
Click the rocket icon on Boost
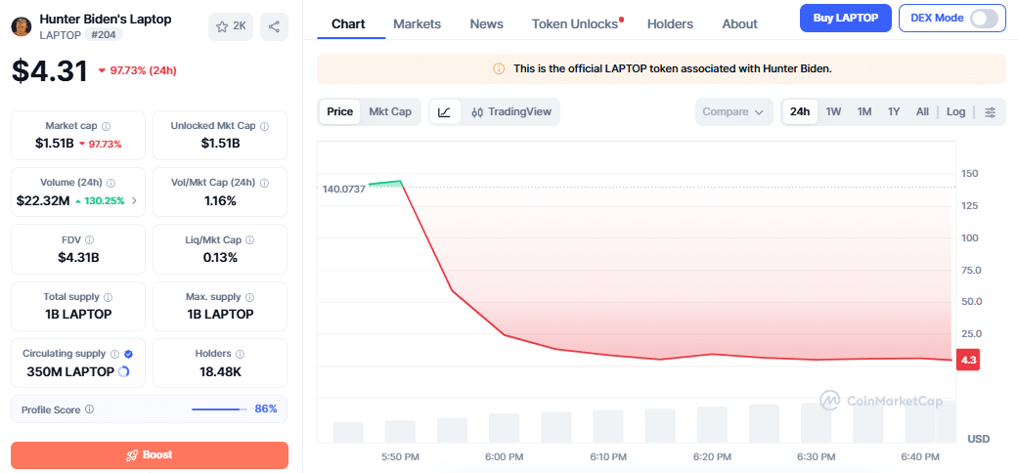132,455
